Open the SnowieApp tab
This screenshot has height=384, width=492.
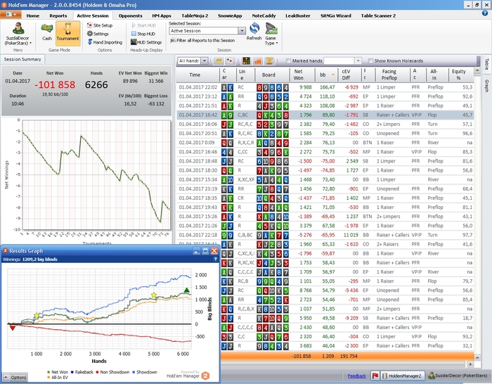coord(230,15)
